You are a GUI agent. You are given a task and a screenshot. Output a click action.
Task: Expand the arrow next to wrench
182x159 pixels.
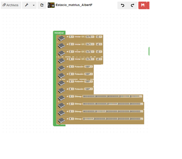pos(34,5)
